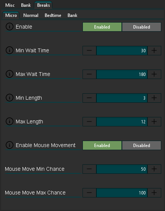This screenshot has width=165, height=211.
Task: Click the Mouse Move Min Chance value field
Action: (x=122, y=169)
